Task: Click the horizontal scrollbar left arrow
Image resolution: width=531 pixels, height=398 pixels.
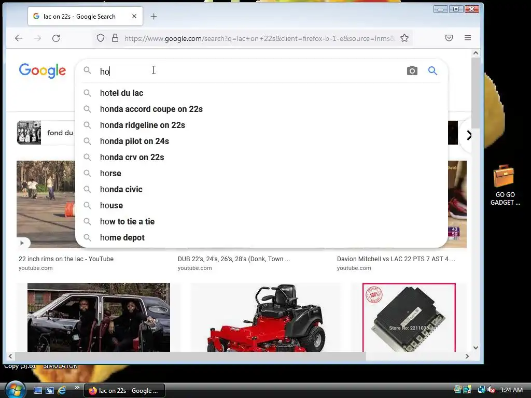Action: tap(10, 356)
